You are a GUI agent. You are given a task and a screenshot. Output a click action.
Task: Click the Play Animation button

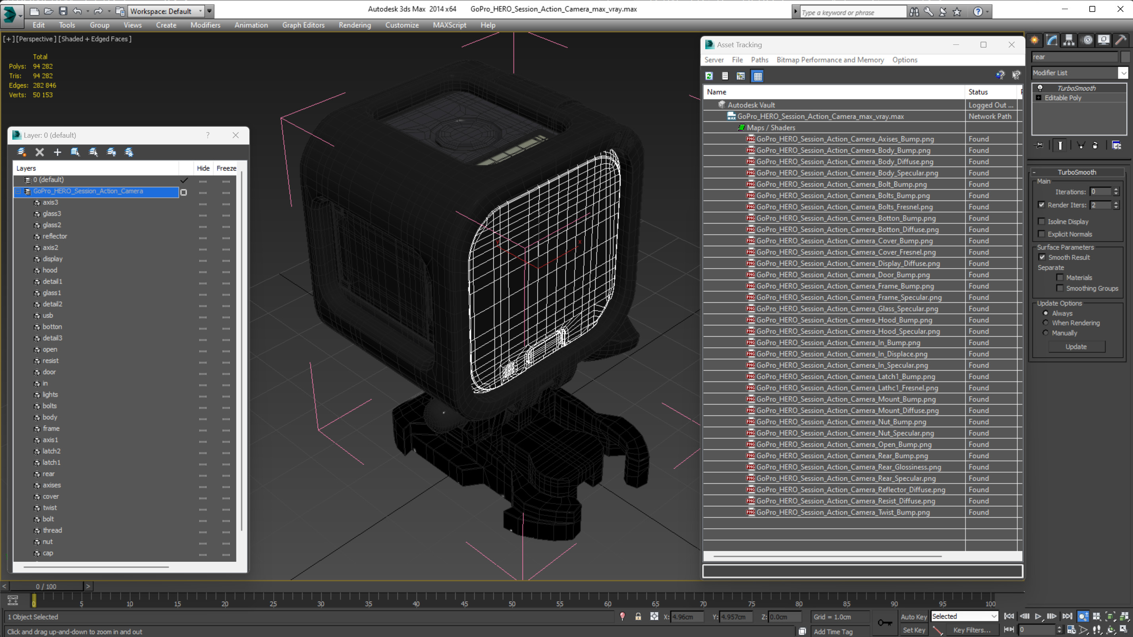(x=1038, y=616)
